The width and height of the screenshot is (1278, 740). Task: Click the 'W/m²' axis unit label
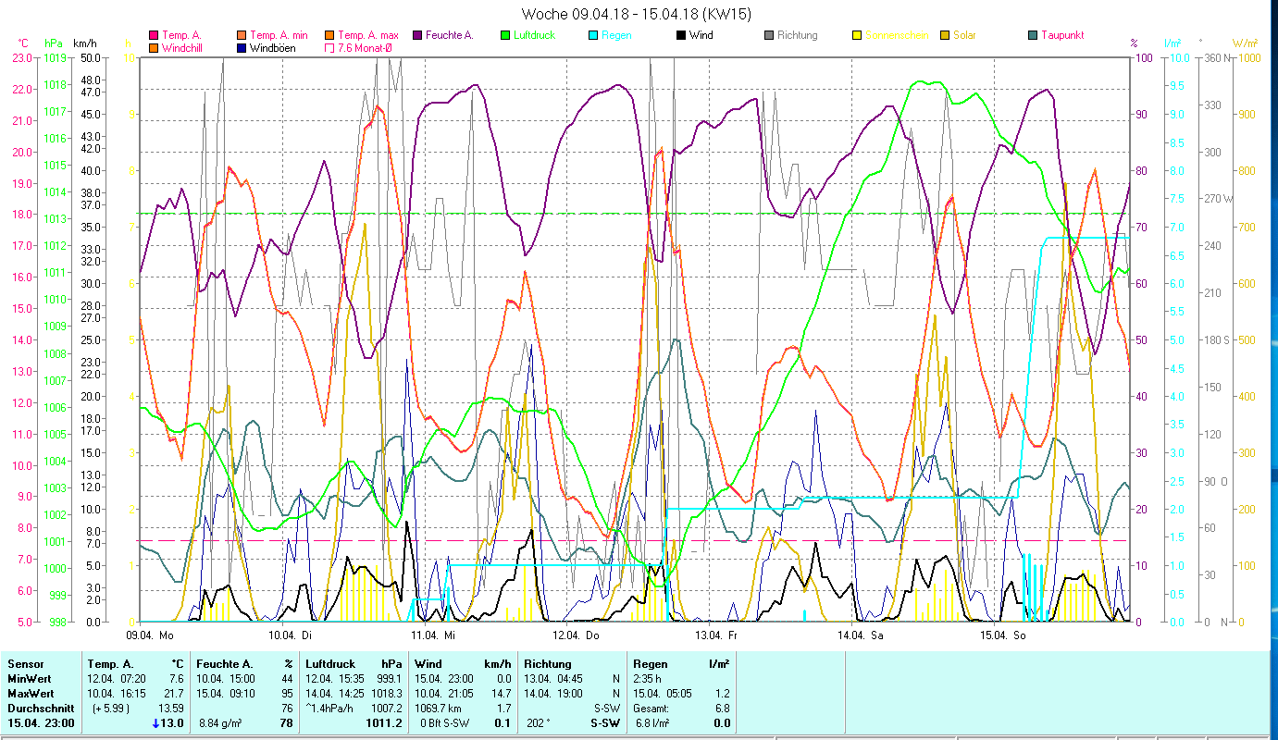click(1246, 43)
